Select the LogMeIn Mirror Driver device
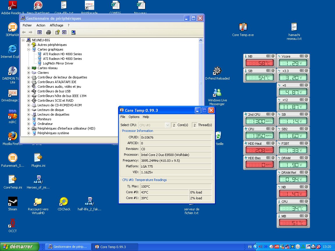Image resolution: width=335 pixels, height=251 pixels. coord(58,63)
